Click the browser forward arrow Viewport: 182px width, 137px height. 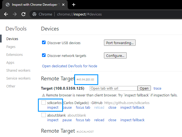coord(15,14)
